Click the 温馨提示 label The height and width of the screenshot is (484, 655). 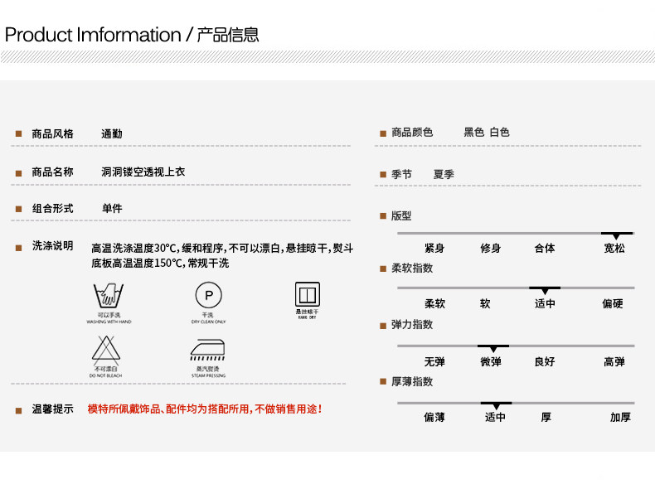pos(52,409)
